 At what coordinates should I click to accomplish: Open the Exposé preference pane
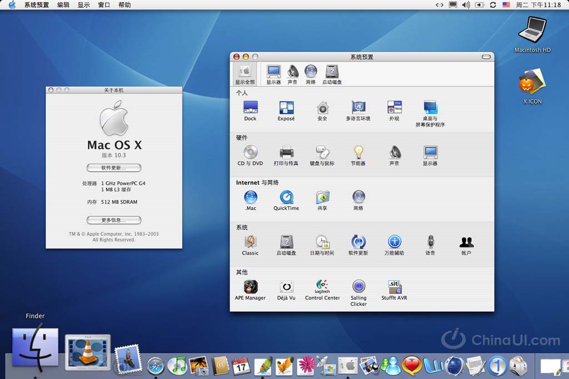pyautogui.click(x=286, y=111)
